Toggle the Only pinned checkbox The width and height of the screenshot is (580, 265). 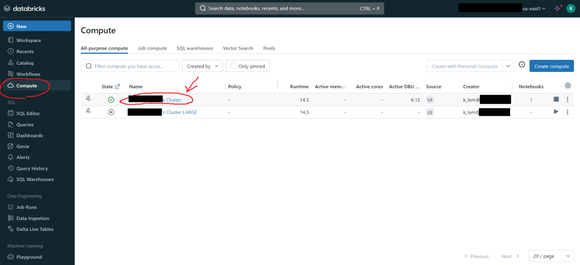(234, 66)
